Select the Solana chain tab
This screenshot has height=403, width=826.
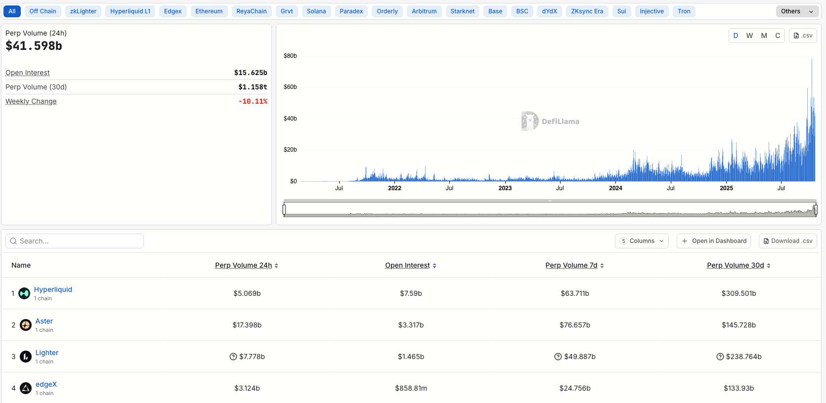tap(316, 11)
